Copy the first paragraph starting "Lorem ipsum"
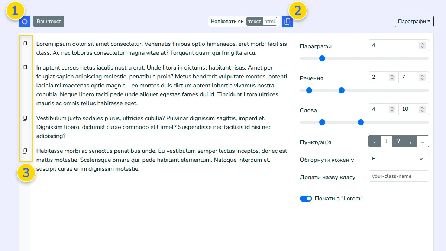 click(x=25, y=44)
